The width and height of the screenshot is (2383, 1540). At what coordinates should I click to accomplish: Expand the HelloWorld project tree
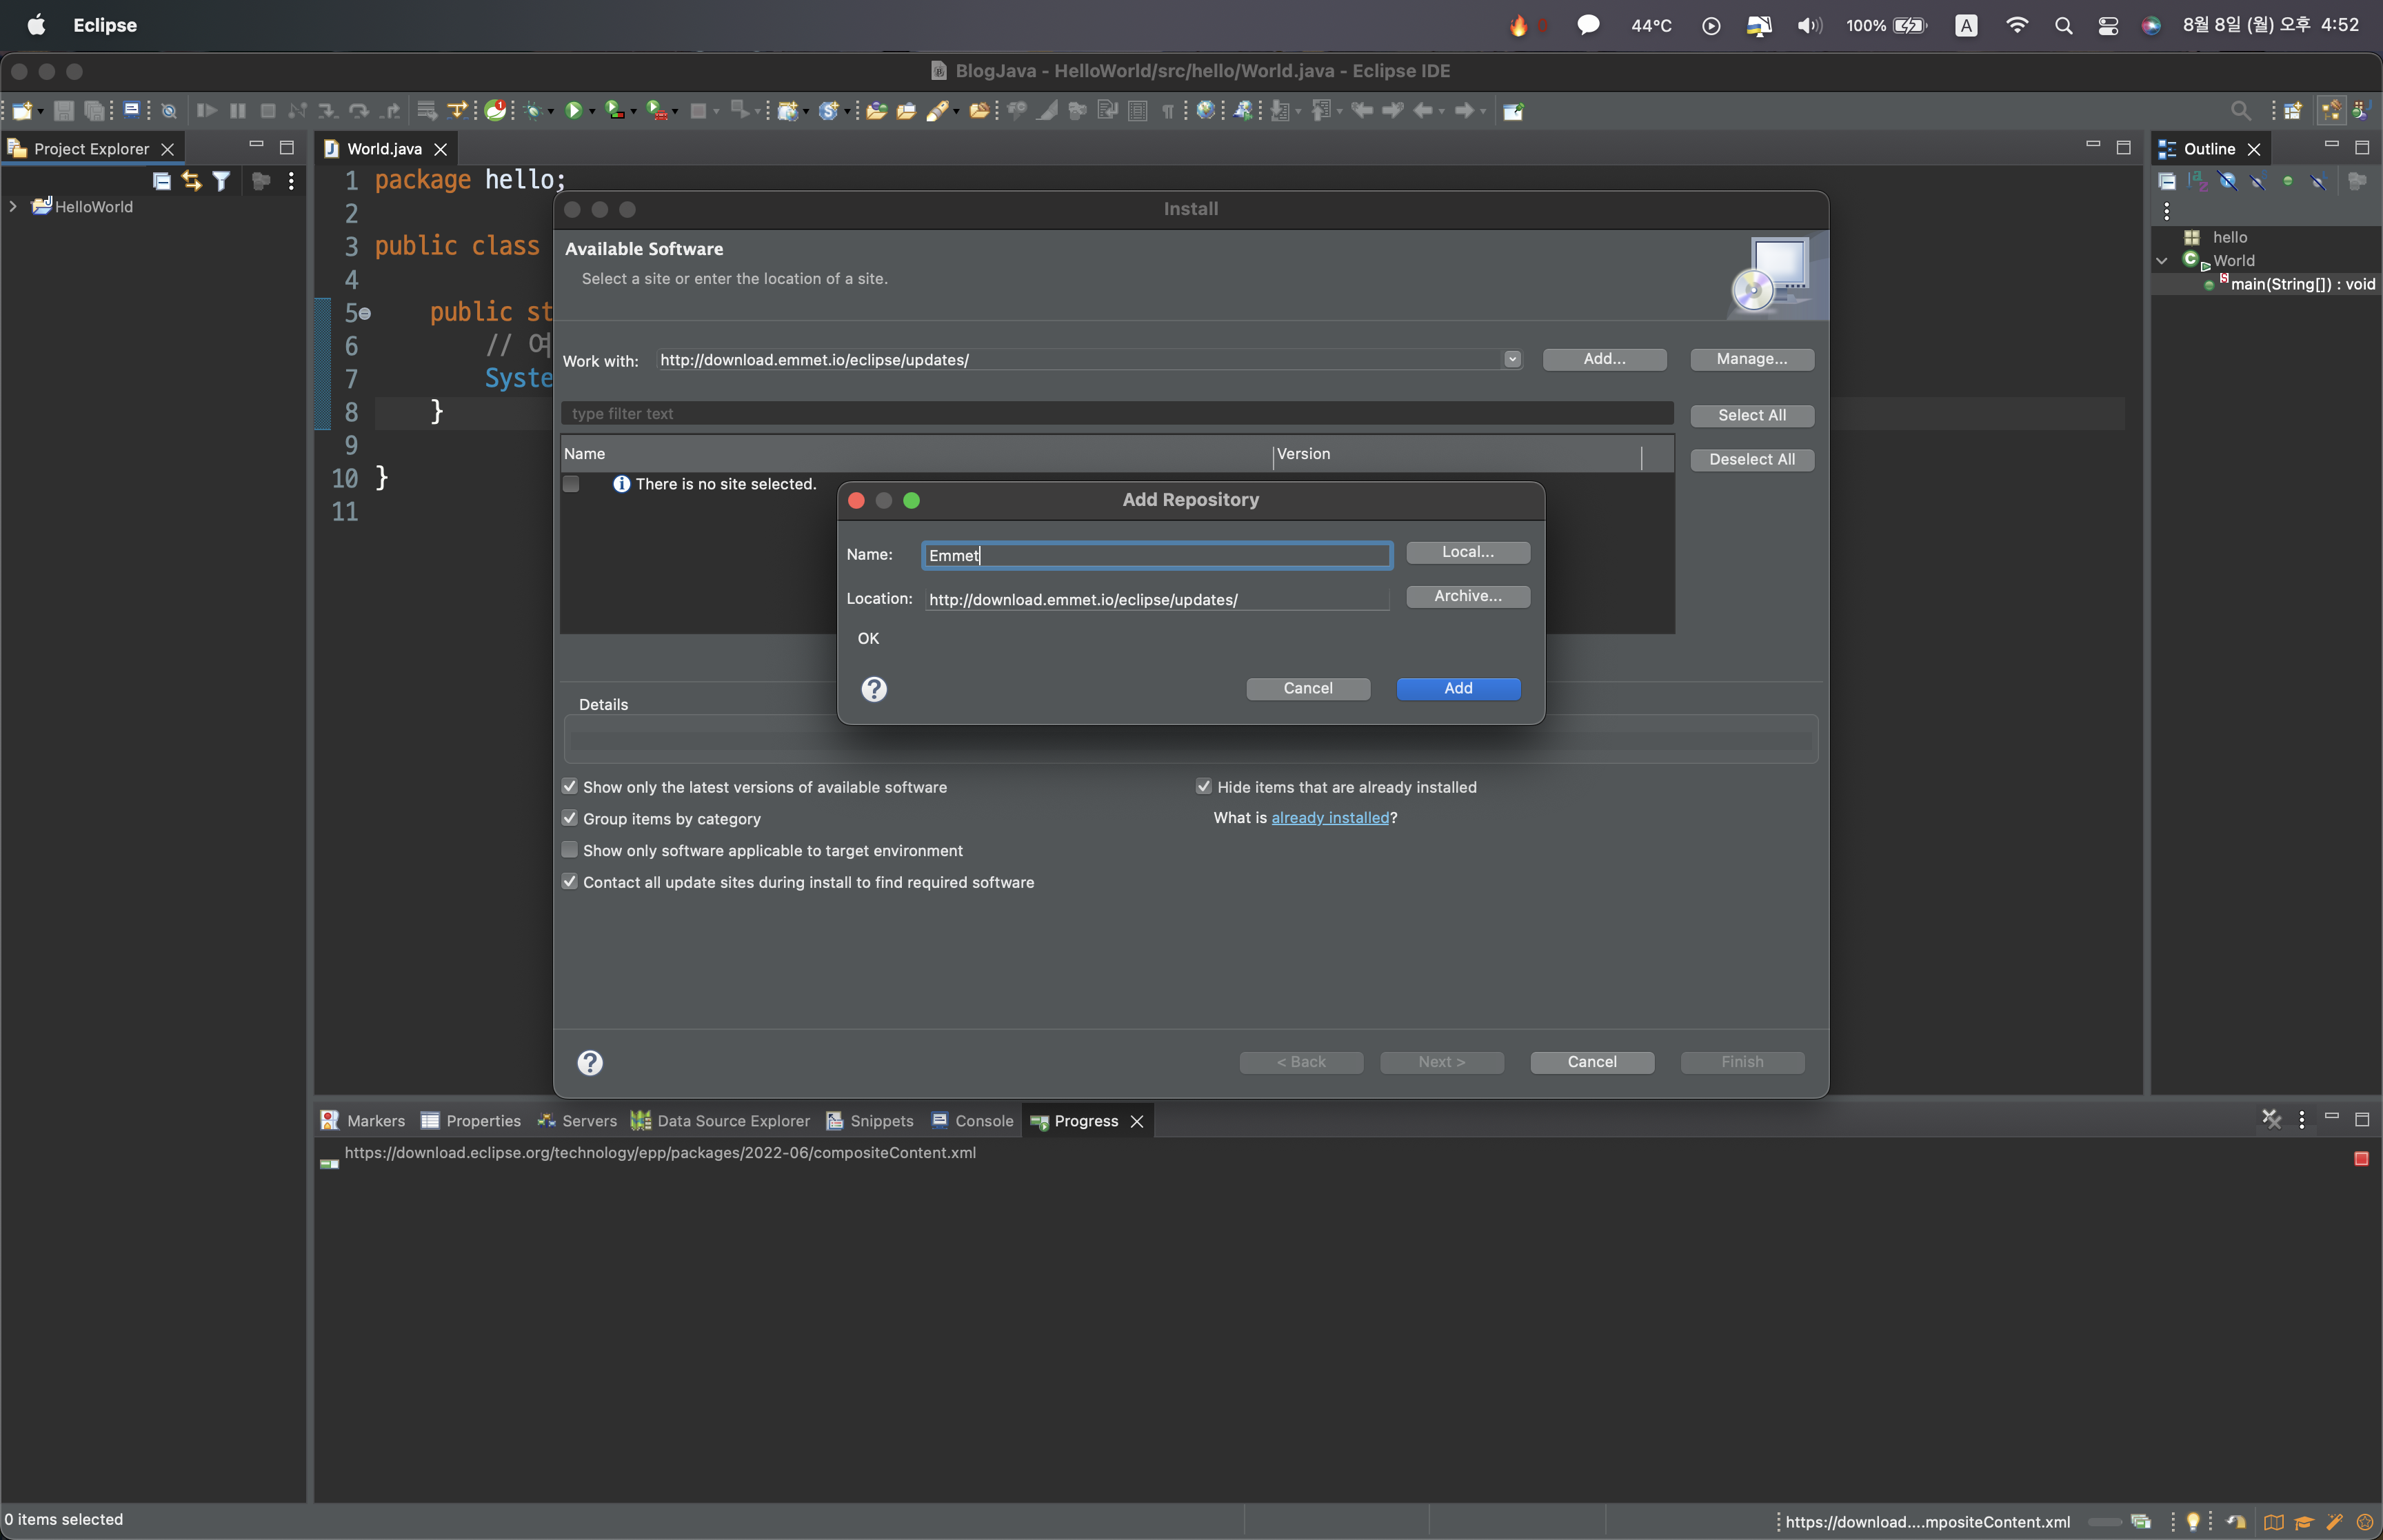(x=13, y=207)
